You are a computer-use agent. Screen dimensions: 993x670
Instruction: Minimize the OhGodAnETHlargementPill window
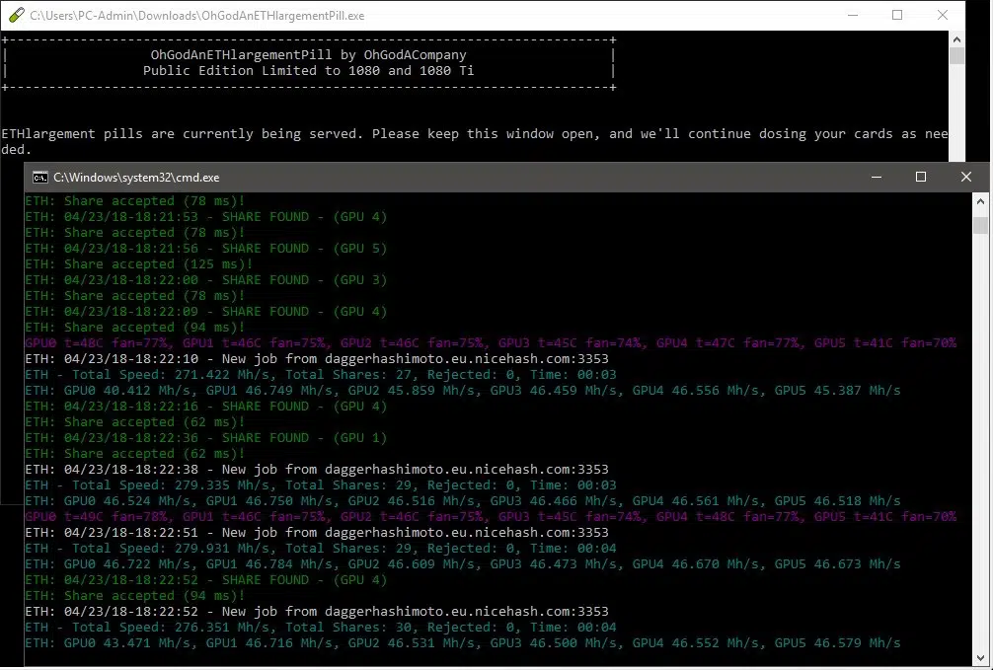[852, 15]
